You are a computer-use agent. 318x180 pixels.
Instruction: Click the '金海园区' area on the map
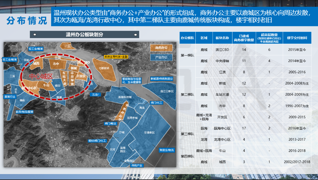[129, 161]
